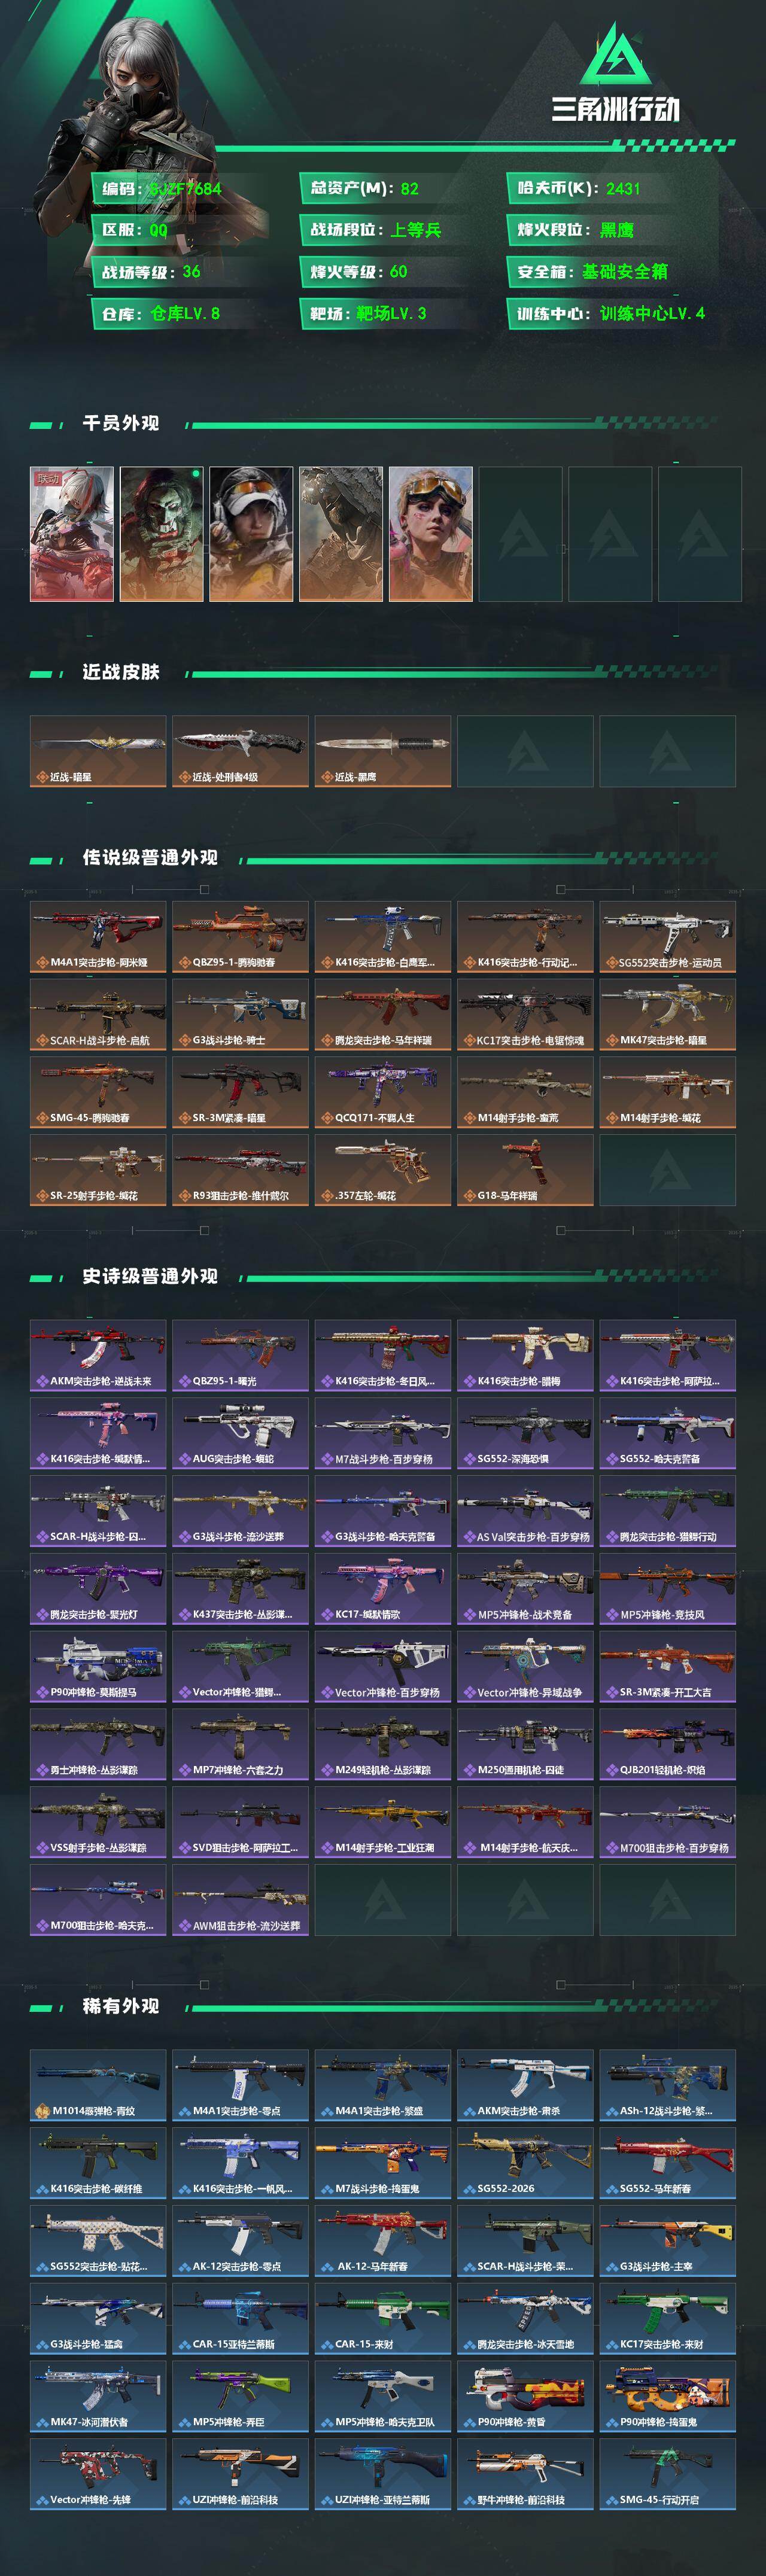Open the P90冲锋枪-莫斯提马 skin card
Screen dimensions: 766x2576
[98, 1666]
